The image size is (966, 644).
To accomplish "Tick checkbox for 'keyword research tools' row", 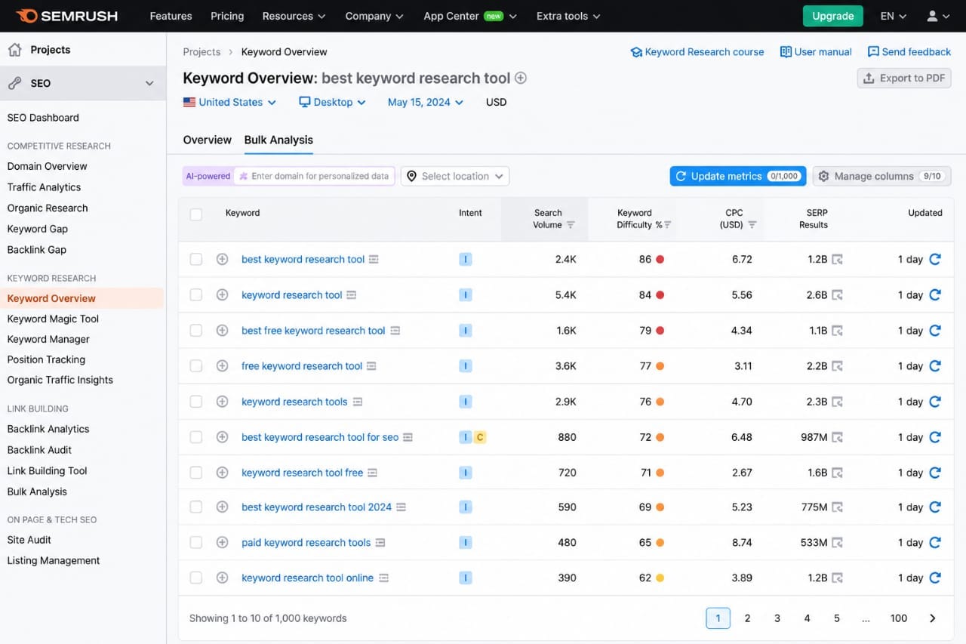I will (x=196, y=402).
